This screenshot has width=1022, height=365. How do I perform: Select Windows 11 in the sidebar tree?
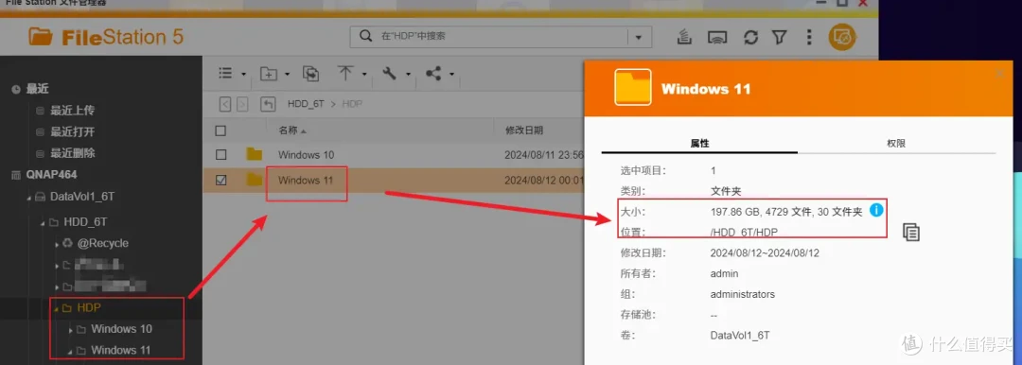[x=120, y=350]
